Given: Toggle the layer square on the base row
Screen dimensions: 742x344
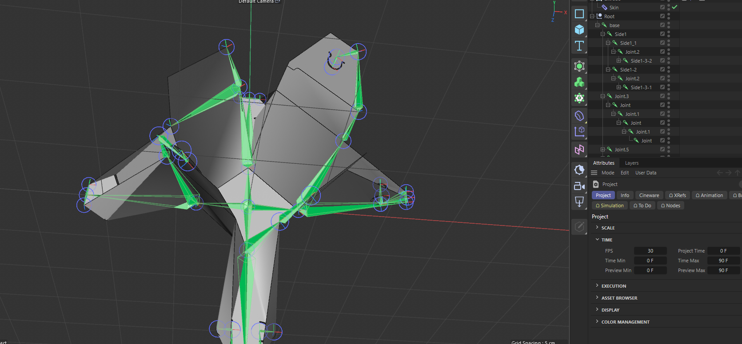Looking at the screenshot, I should pyautogui.click(x=662, y=25).
